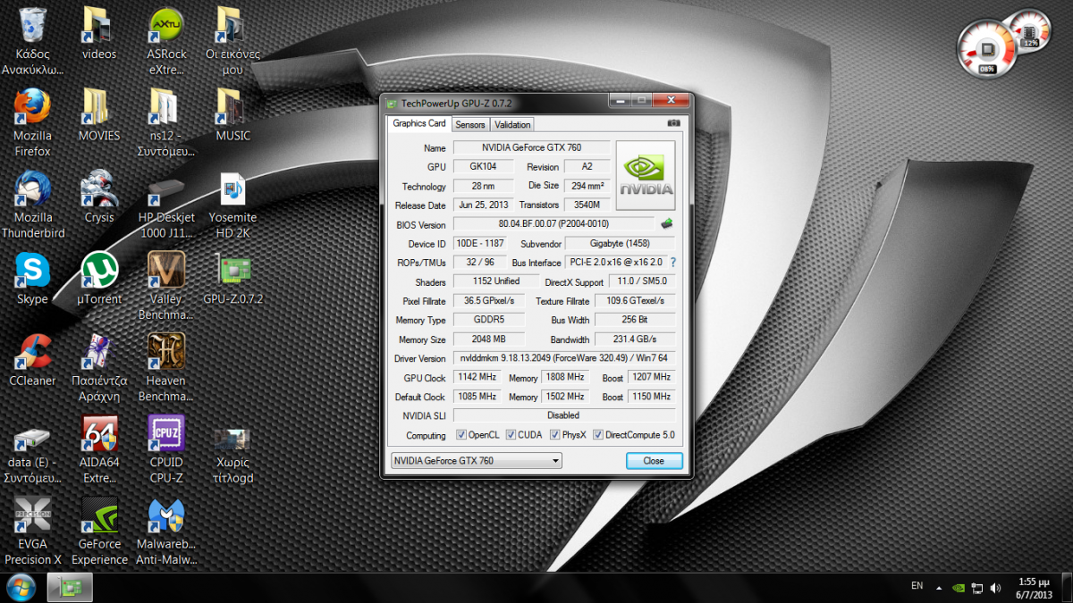Select the Mozilla Firefox desktop icon

coord(32,123)
